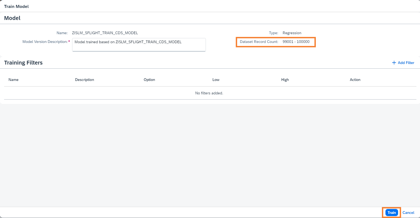Cancel the Train Model dialog
Screen dimensions: 420x218
click(x=408, y=213)
